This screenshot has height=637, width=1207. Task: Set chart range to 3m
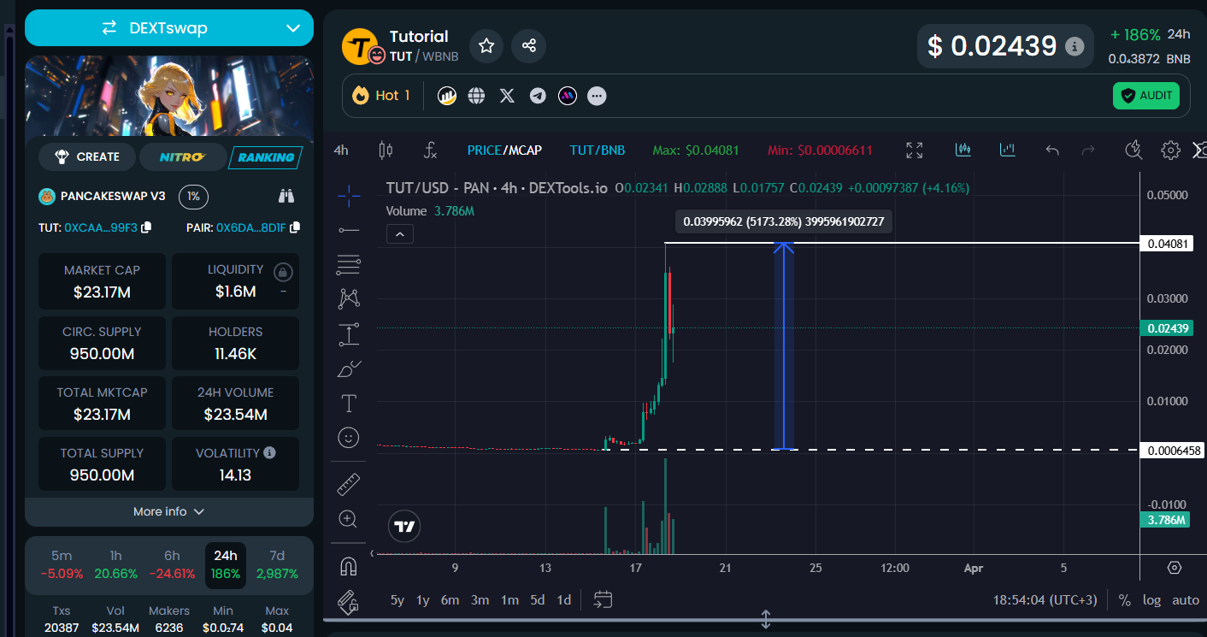pos(480,599)
